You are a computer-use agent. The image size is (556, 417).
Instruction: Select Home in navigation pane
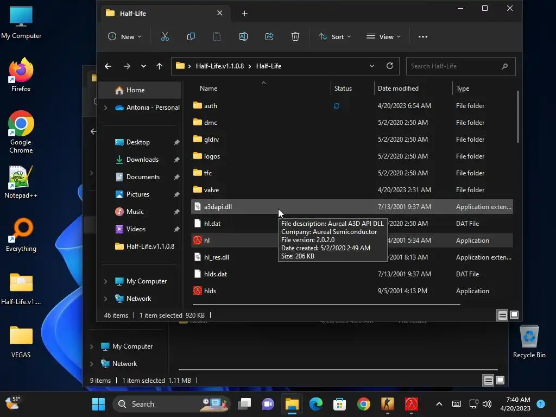click(140, 90)
